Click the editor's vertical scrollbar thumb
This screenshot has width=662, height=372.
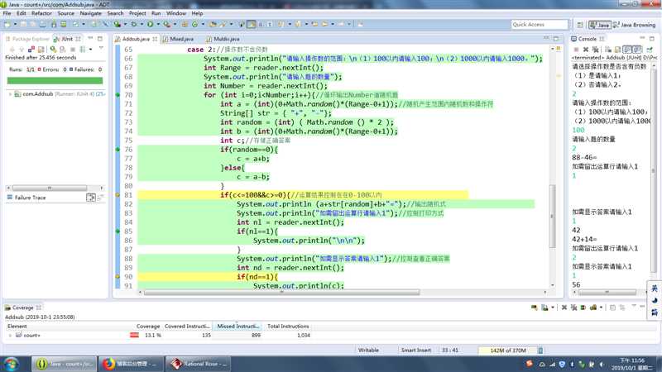(x=552, y=216)
